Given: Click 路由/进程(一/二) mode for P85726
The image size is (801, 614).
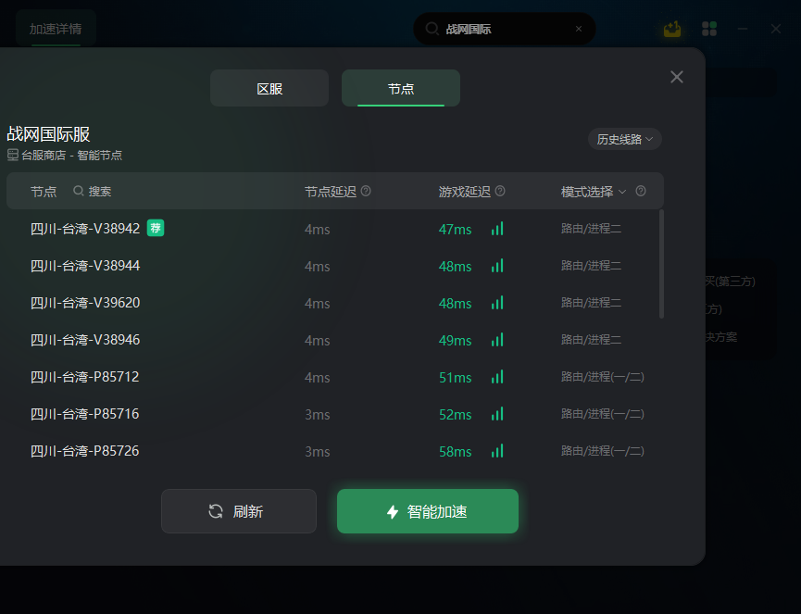Looking at the screenshot, I should 602,451.
